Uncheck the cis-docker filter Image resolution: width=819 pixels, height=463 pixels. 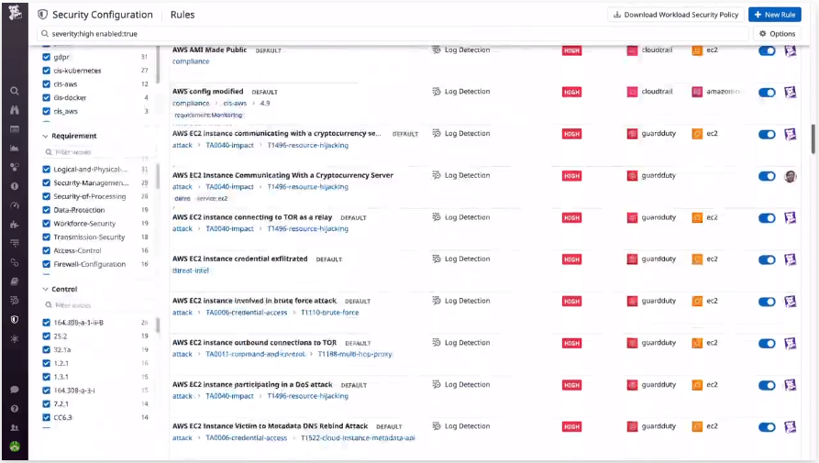click(47, 97)
